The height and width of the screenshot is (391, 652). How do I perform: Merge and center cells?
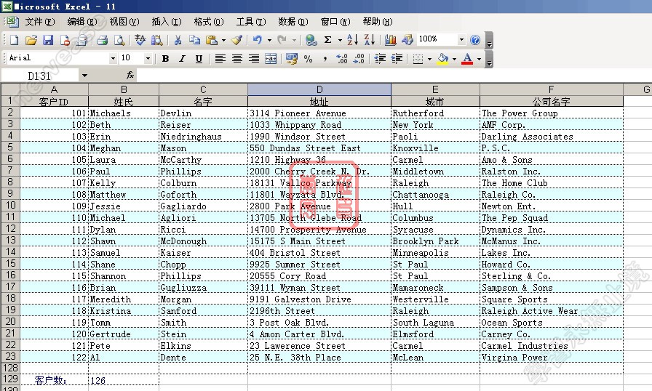coord(271,59)
